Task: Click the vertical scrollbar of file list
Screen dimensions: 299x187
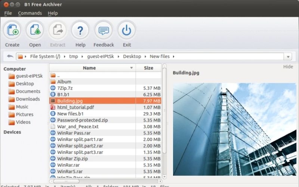Action: [164, 111]
